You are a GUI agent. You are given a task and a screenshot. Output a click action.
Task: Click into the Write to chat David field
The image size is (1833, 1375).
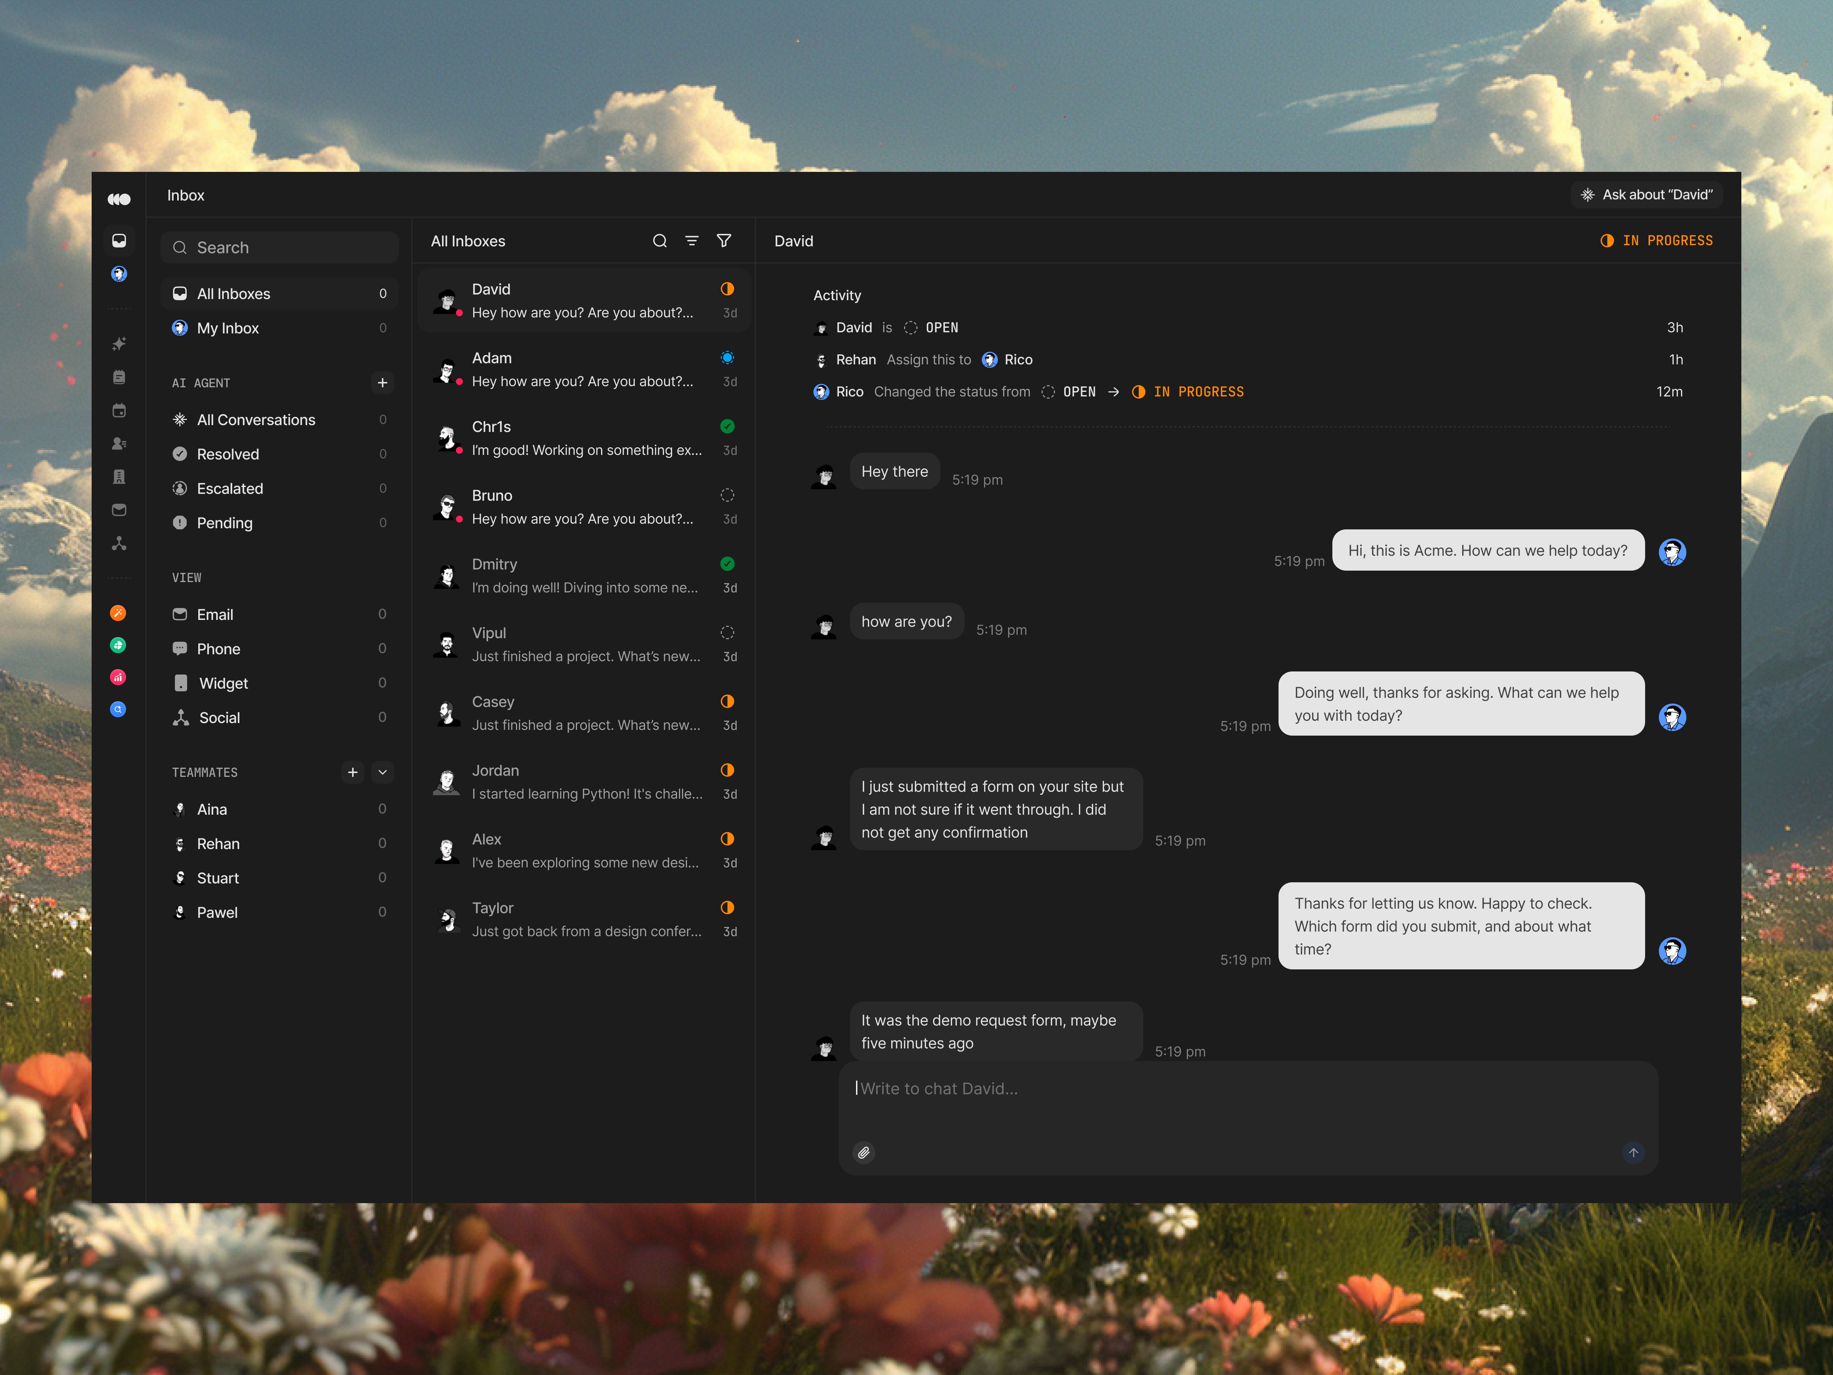click(1077, 1088)
